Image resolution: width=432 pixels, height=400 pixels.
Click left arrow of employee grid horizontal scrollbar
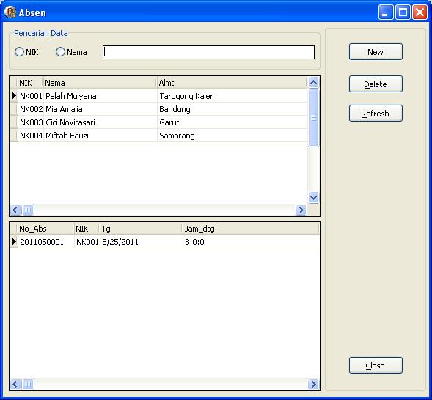pos(15,210)
